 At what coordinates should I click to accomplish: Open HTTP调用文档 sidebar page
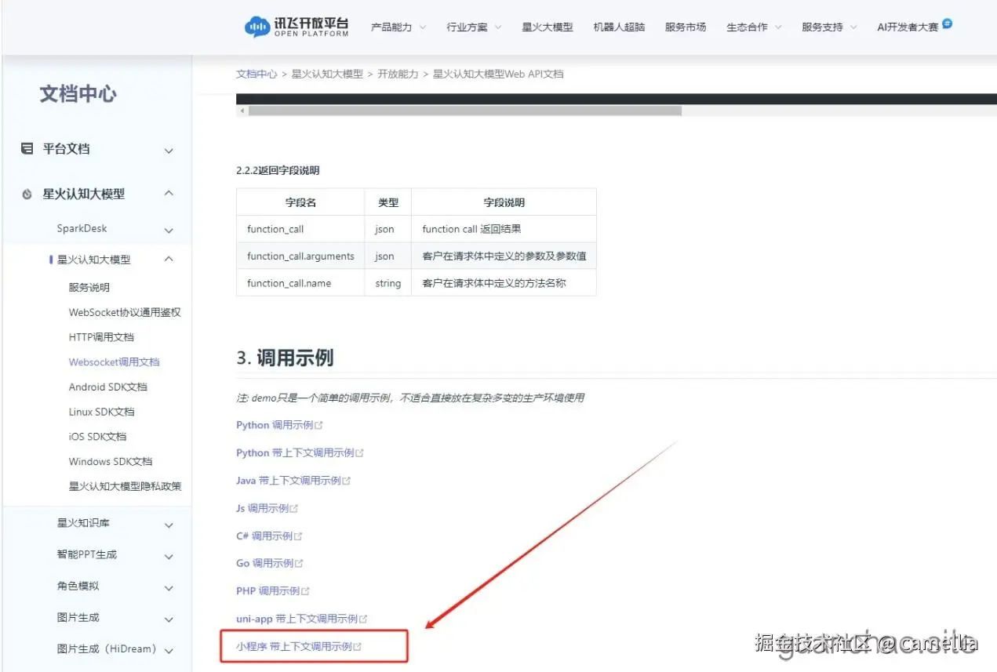(x=101, y=337)
